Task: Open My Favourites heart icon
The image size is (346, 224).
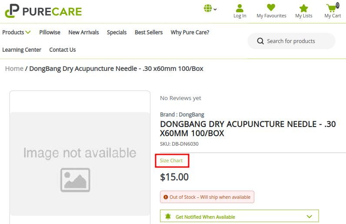Action: pos(271,8)
